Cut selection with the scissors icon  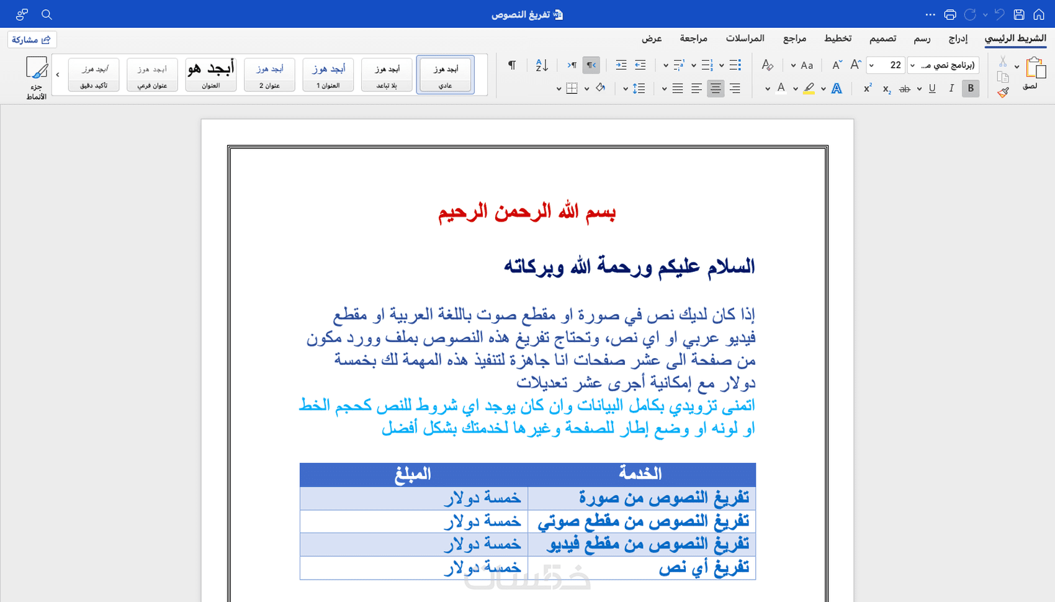[x=1003, y=61]
